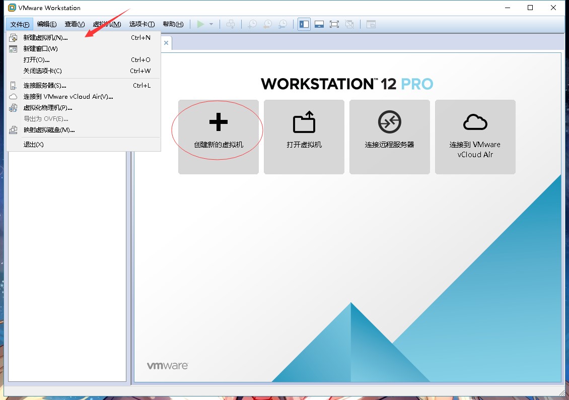569x400 pixels.
Task: Click the manage snapshots icon
Action: click(x=282, y=24)
